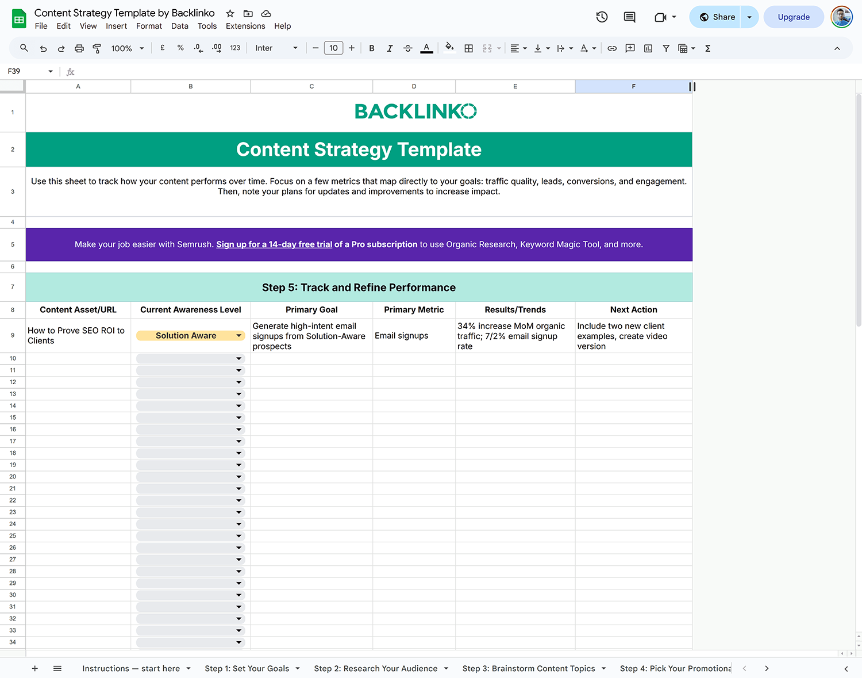Open the search the menus tool

(x=24, y=48)
